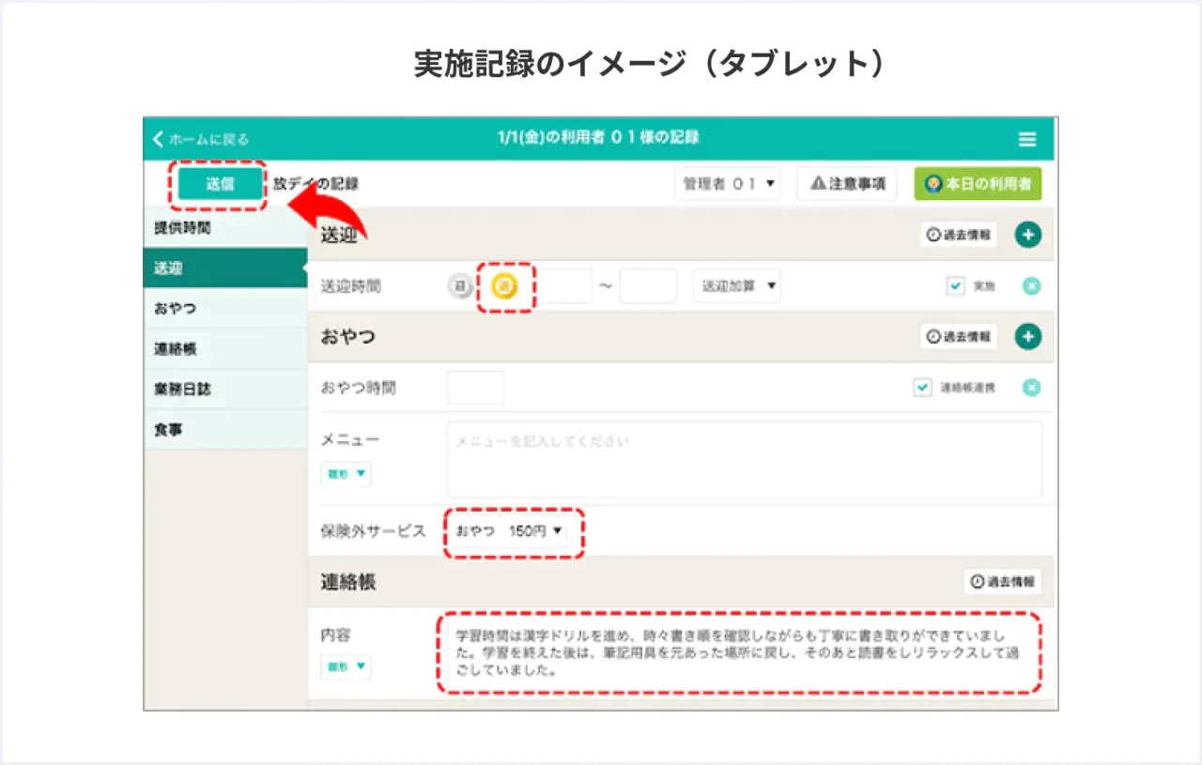Toggle the 実施 checkbox

coord(956,286)
